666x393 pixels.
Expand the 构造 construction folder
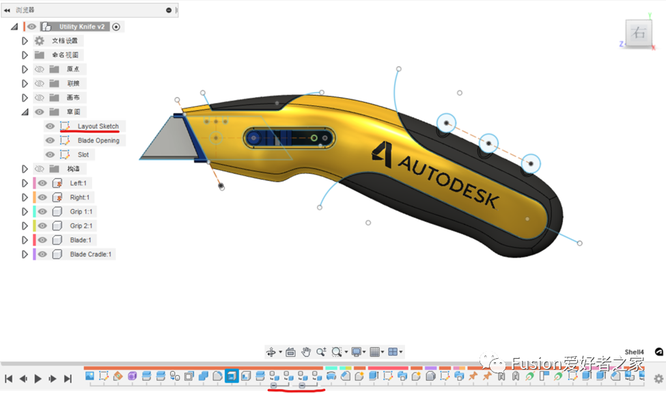point(25,169)
